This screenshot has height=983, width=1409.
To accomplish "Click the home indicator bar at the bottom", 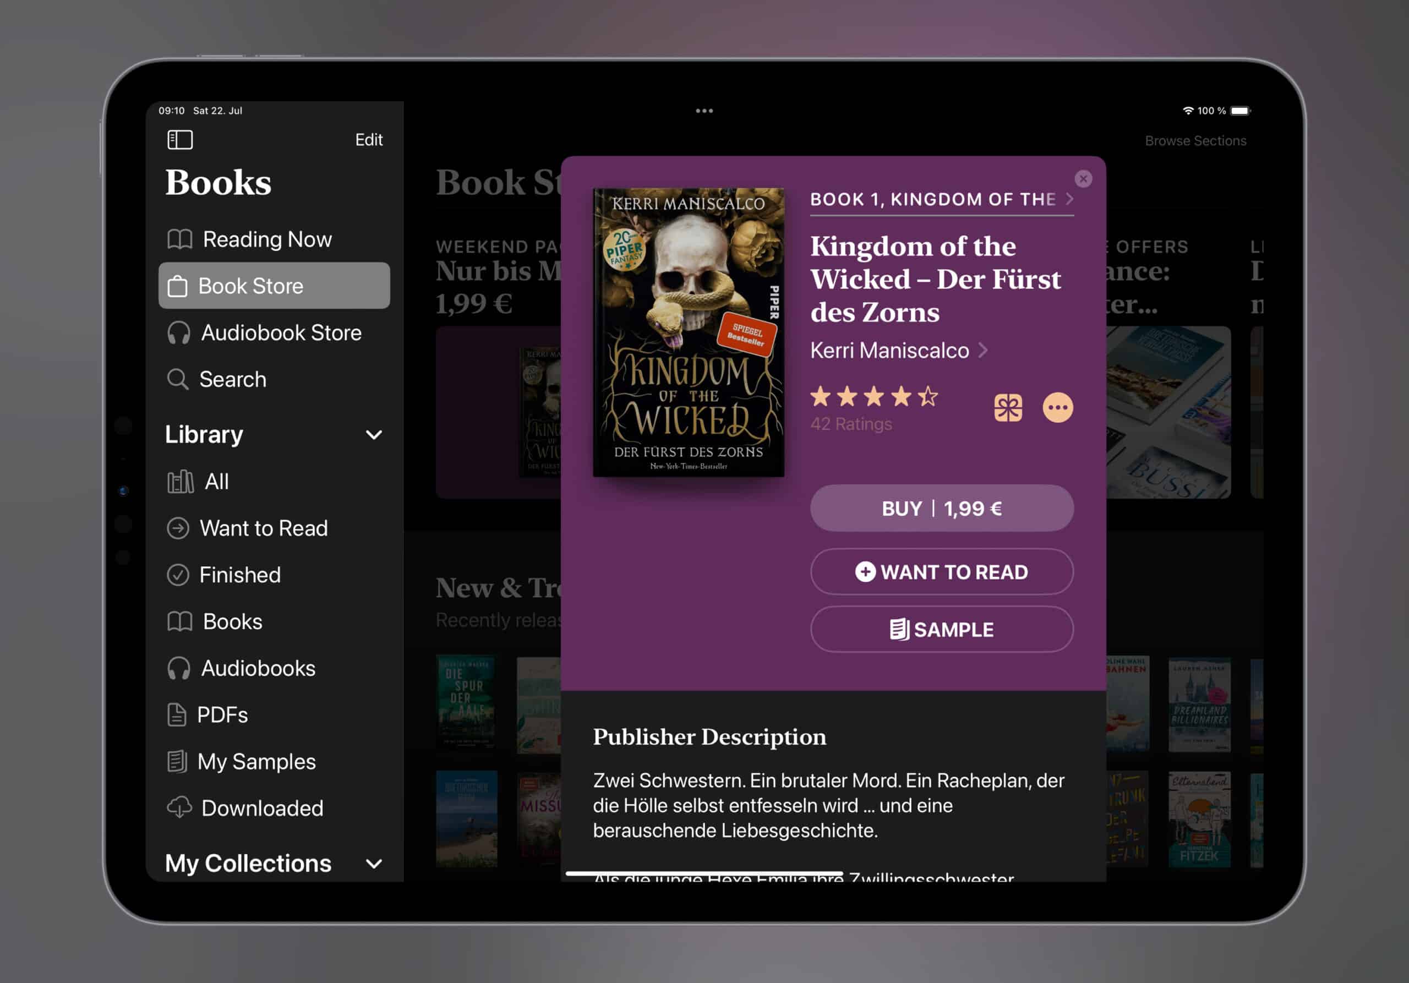I will (704, 873).
